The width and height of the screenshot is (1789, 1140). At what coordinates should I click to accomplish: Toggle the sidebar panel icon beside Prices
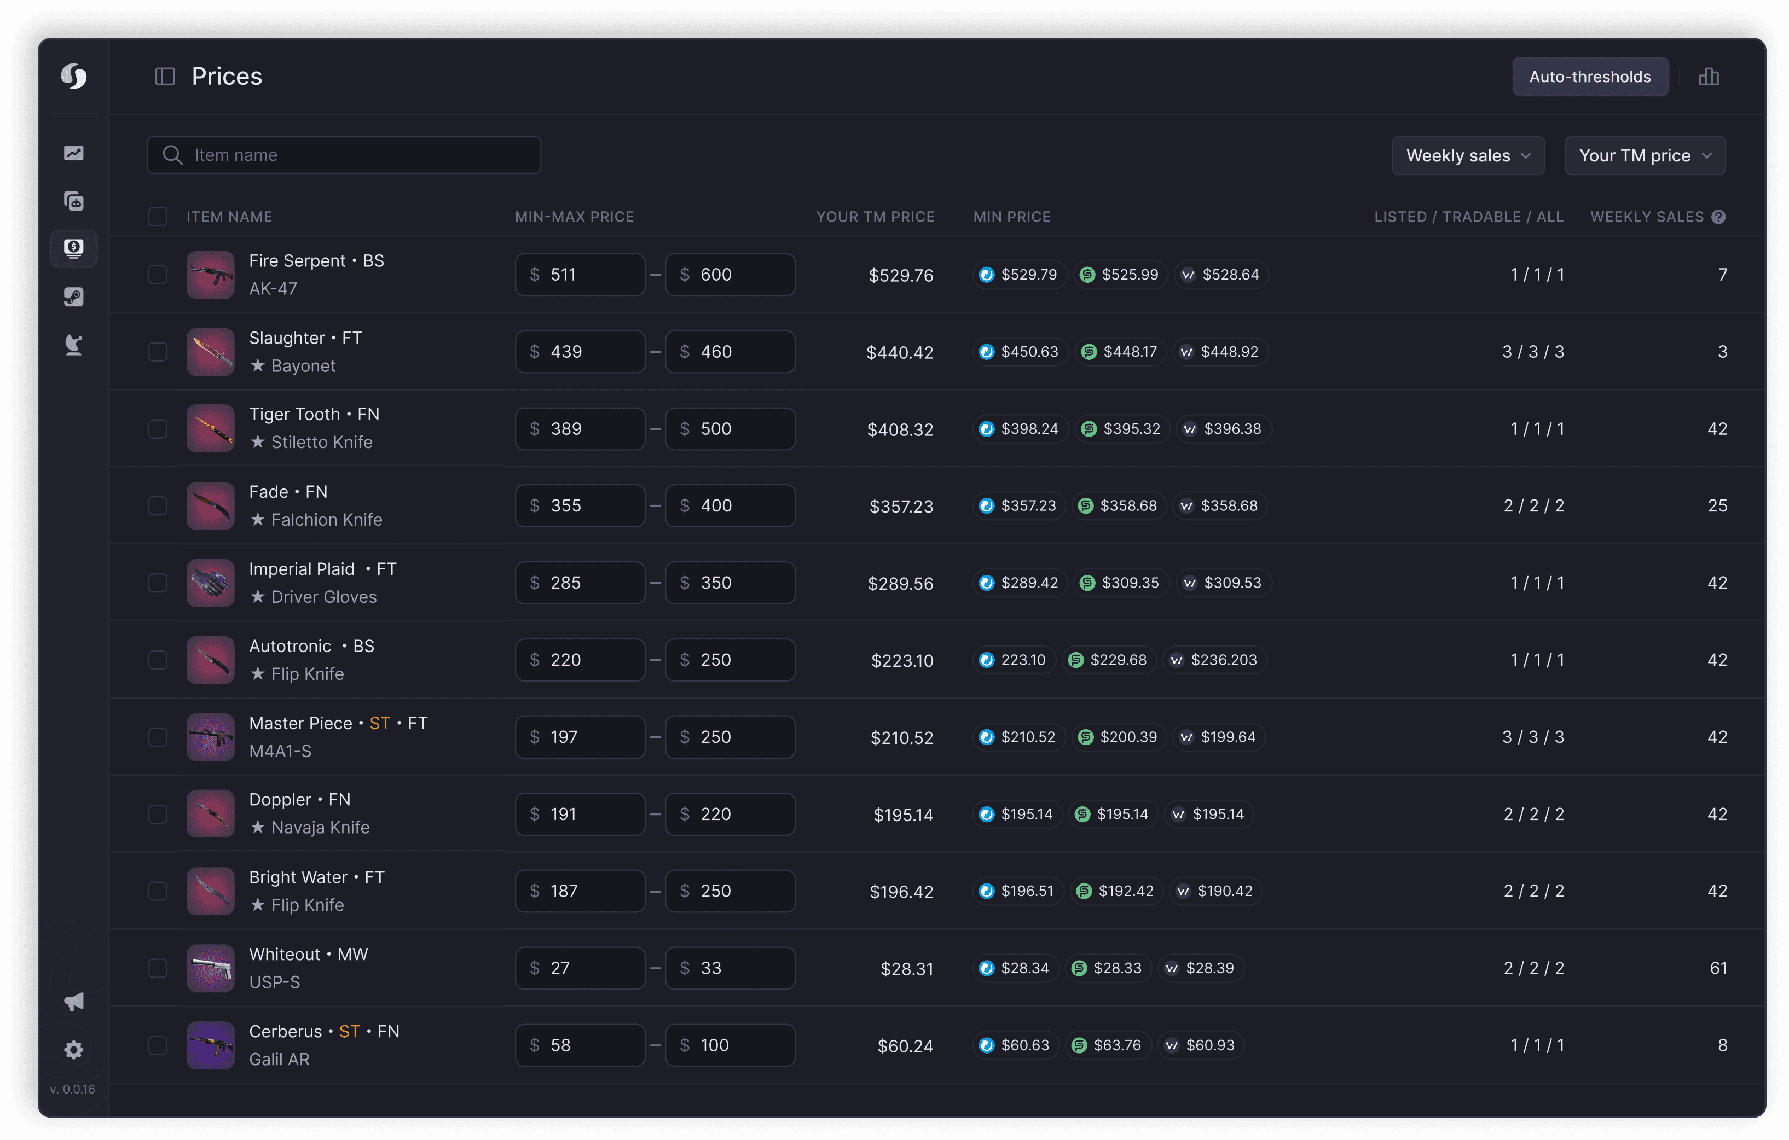click(165, 77)
